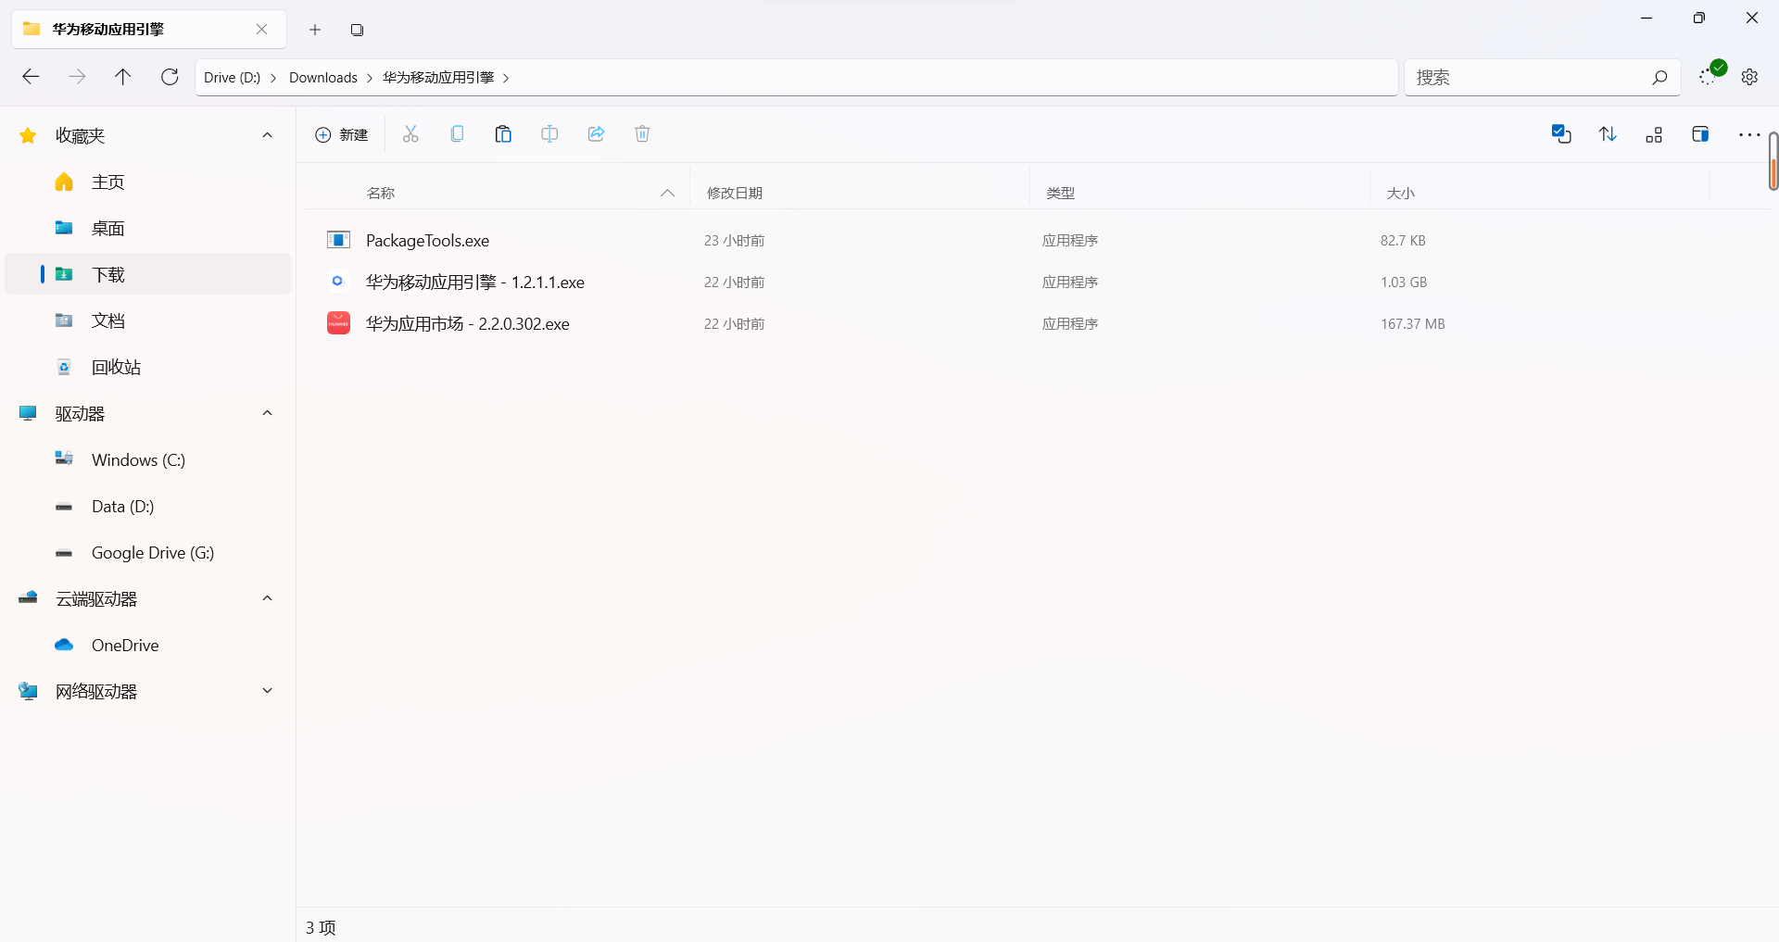Open 下载 downloads in sidebar

(148, 274)
